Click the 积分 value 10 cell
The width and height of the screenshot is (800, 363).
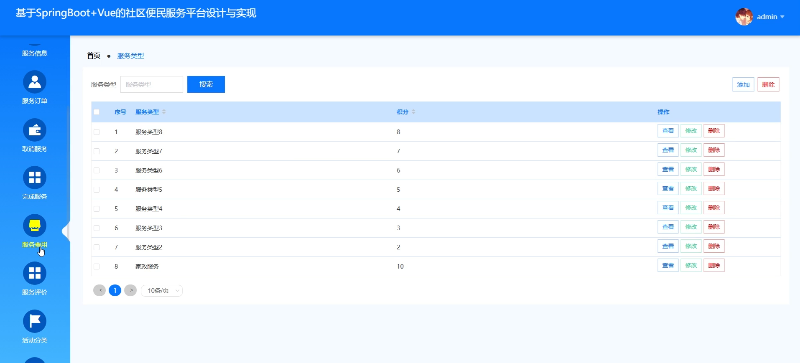click(x=400, y=267)
